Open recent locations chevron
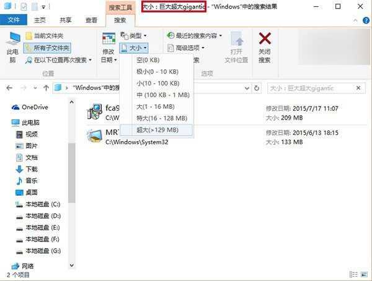 coord(35,88)
